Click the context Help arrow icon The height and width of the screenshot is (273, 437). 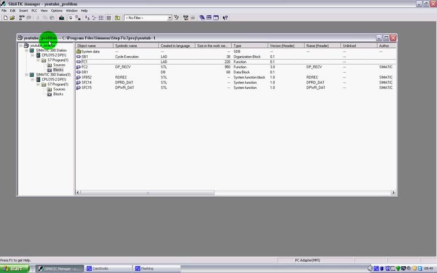click(x=225, y=18)
